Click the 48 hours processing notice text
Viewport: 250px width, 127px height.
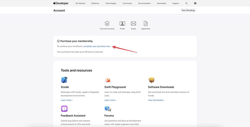[80, 52]
